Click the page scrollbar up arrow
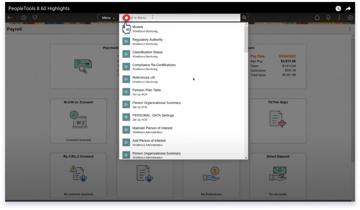Viewport: 360px width, 210px height. coord(353,36)
